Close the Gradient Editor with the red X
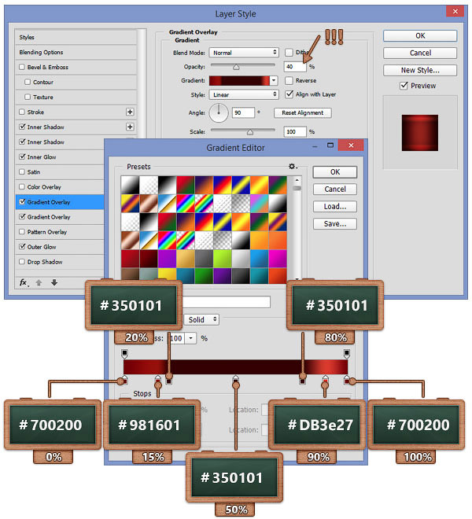472x519 pixels. click(x=351, y=145)
